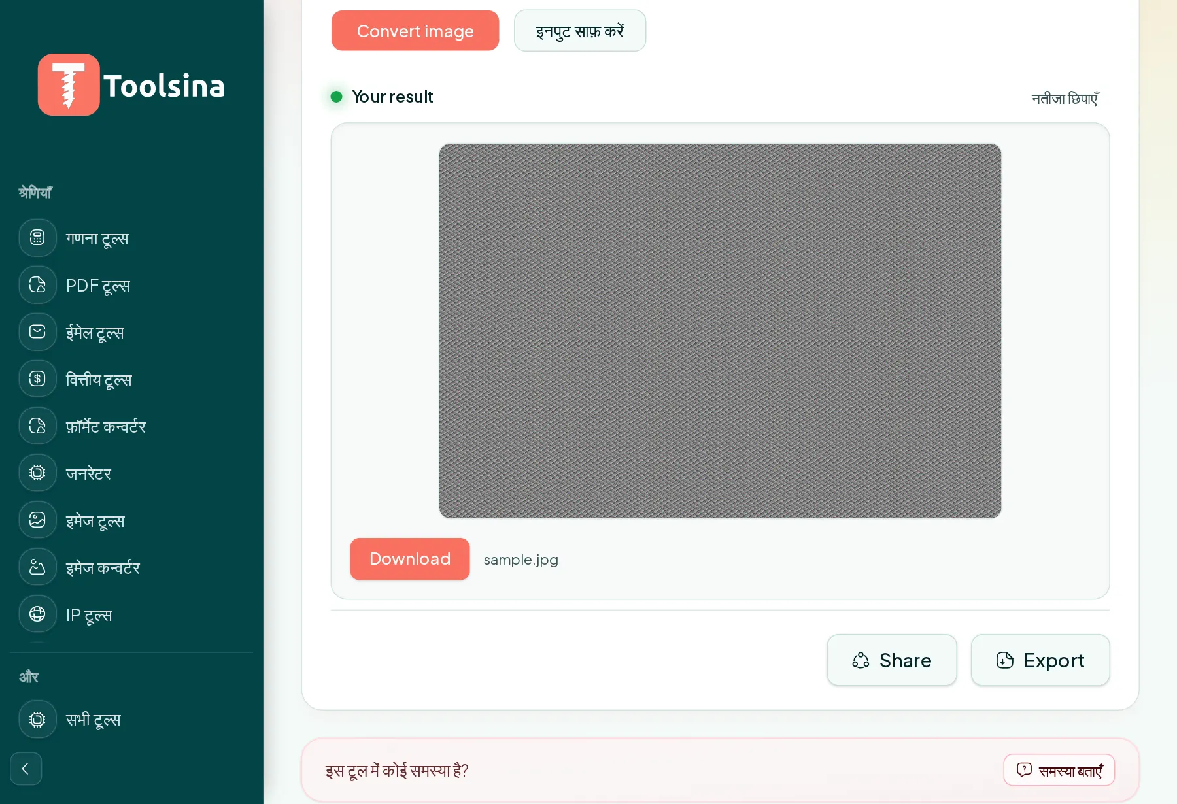
Task: Collapse the sidebar with the chevron button
Action: tap(26, 769)
